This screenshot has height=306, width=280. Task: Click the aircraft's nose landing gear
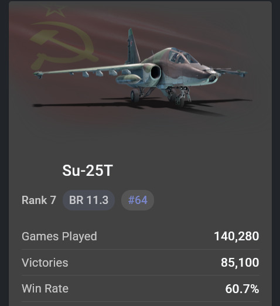pos(180,97)
